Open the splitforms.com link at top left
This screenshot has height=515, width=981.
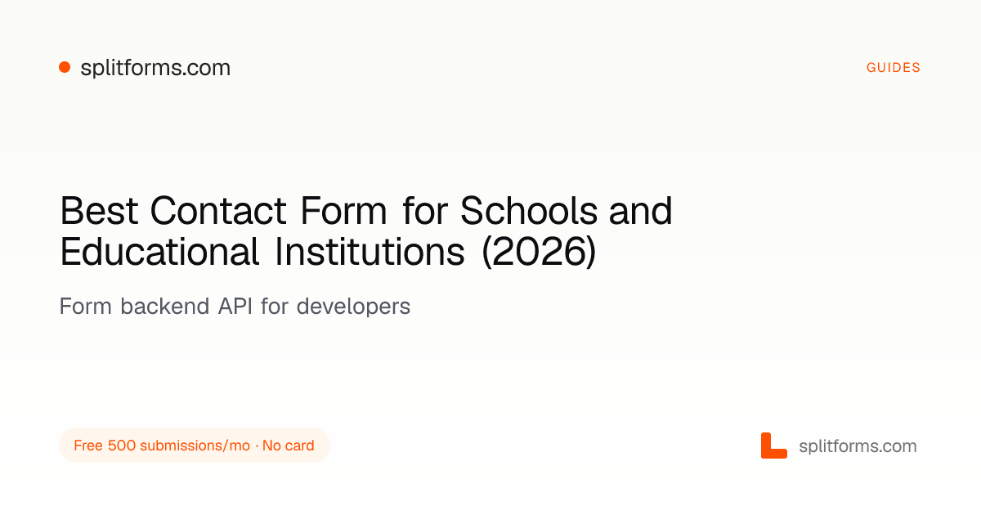(x=155, y=68)
